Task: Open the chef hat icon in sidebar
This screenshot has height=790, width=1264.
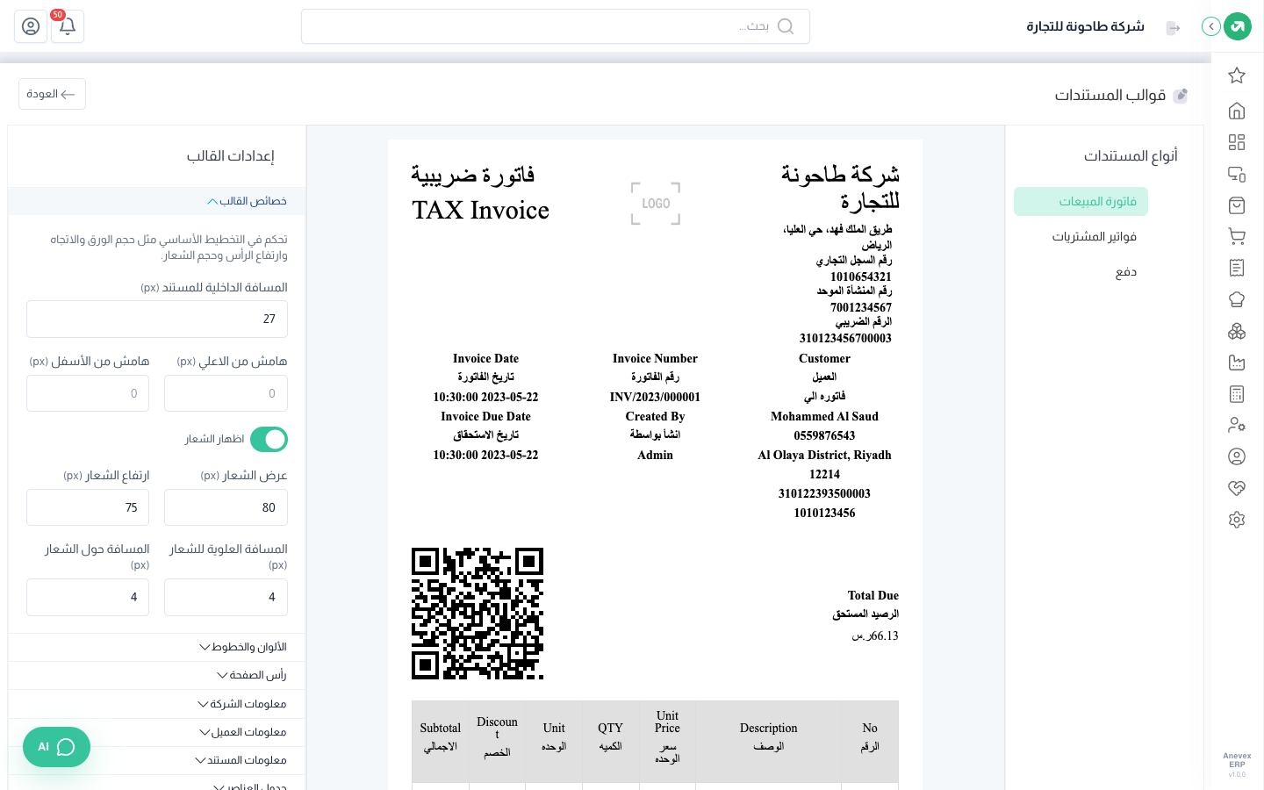Action: click(1237, 299)
